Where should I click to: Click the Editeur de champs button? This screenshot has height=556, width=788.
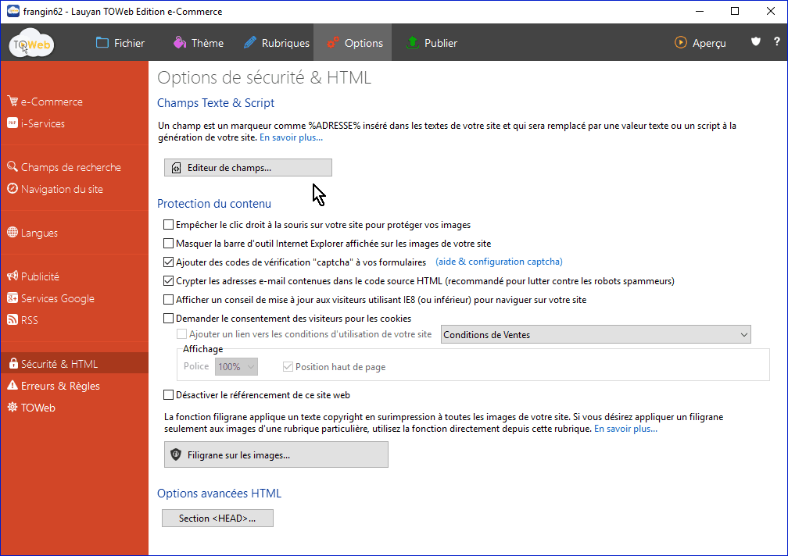pos(248,168)
